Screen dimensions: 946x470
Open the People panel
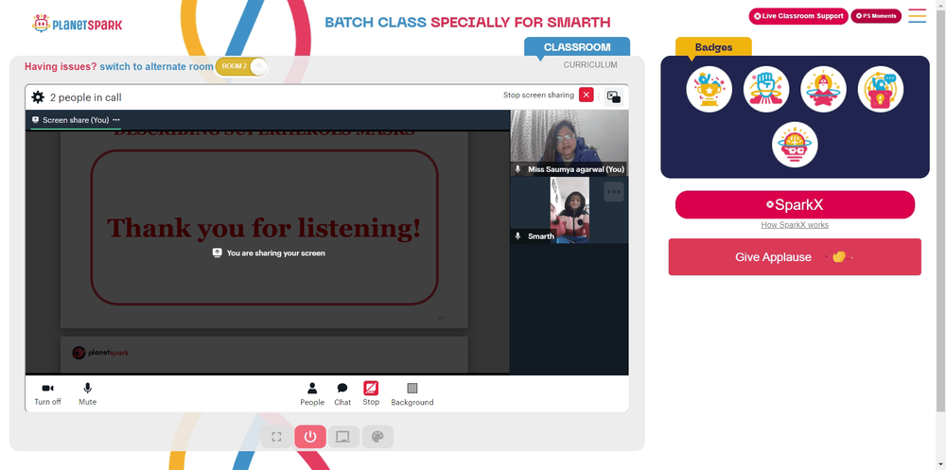click(x=312, y=394)
